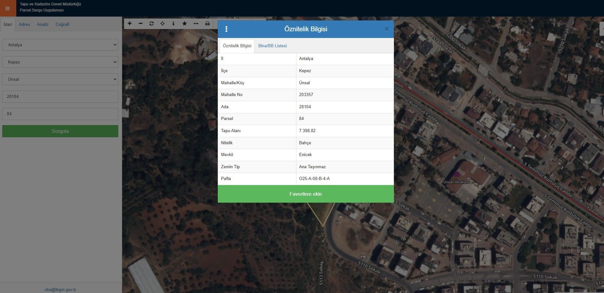
Task: Expand the Ünsal neighborhood dropdown
Action: (x=60, y=79)
